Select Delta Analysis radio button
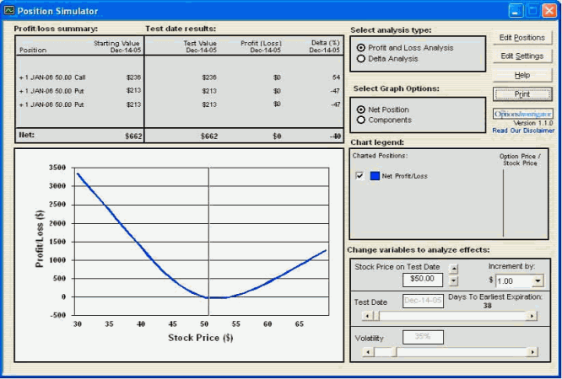 (x=362, y=59)
